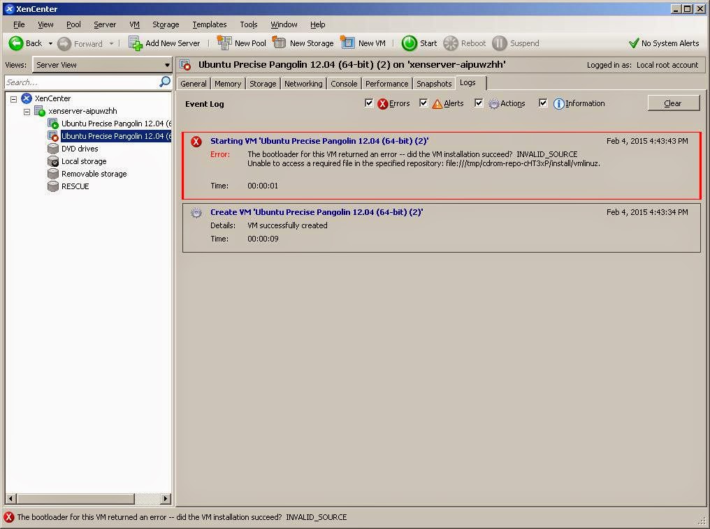The width and height of the screenshot is (710, 529).
Task: Click the green Back arrow icon
Action: coord(16,43)
